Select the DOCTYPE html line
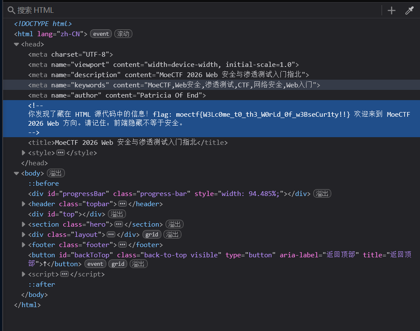Screen dimensions: 420x331 click(43, 24)
